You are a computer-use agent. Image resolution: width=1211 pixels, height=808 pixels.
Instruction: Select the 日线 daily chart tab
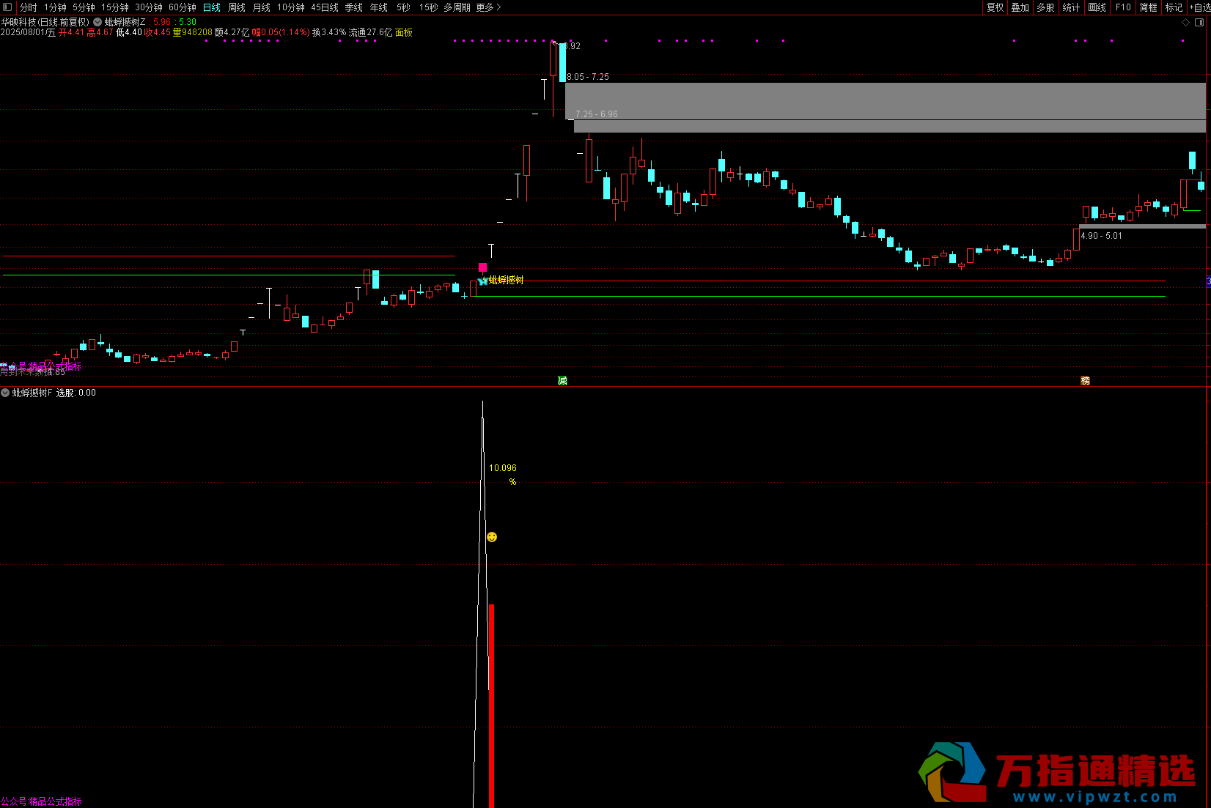212,7
